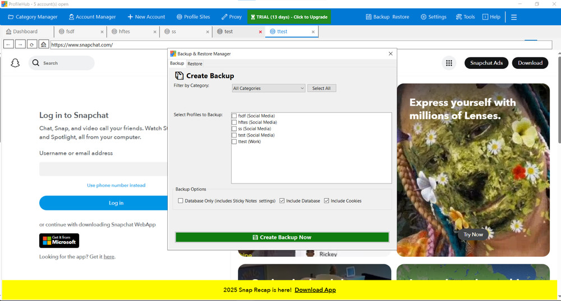Viewport: 561px width, 301px height.
Task: Click the reload page icon
Action: click(x=32, y=44)
